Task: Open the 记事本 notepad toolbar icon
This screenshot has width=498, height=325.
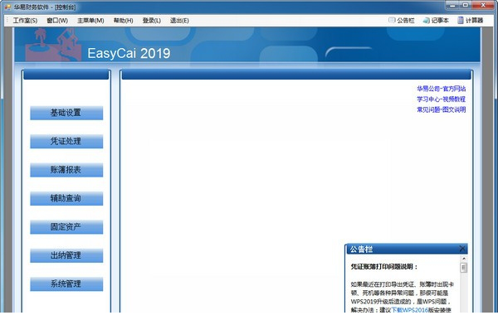Action: tap(436, 20)
